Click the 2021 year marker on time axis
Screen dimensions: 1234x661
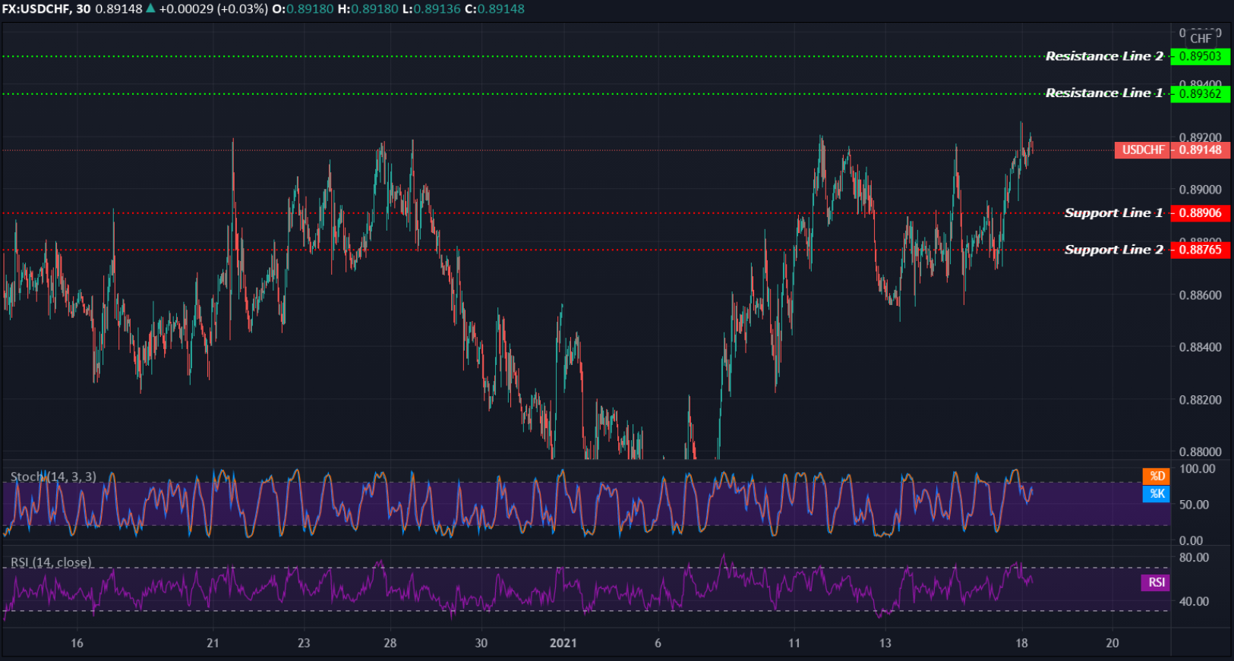click(x=563, y=643)
